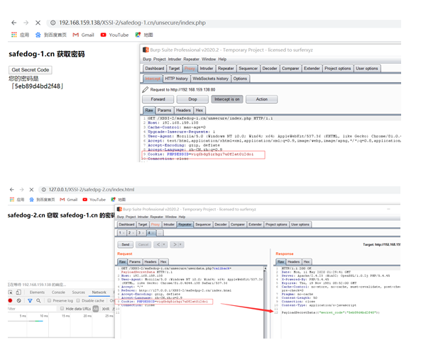Screen dimensions: 421x352
Task: Open apps bookmark icon in lower browser
Action: coord(12,200)
